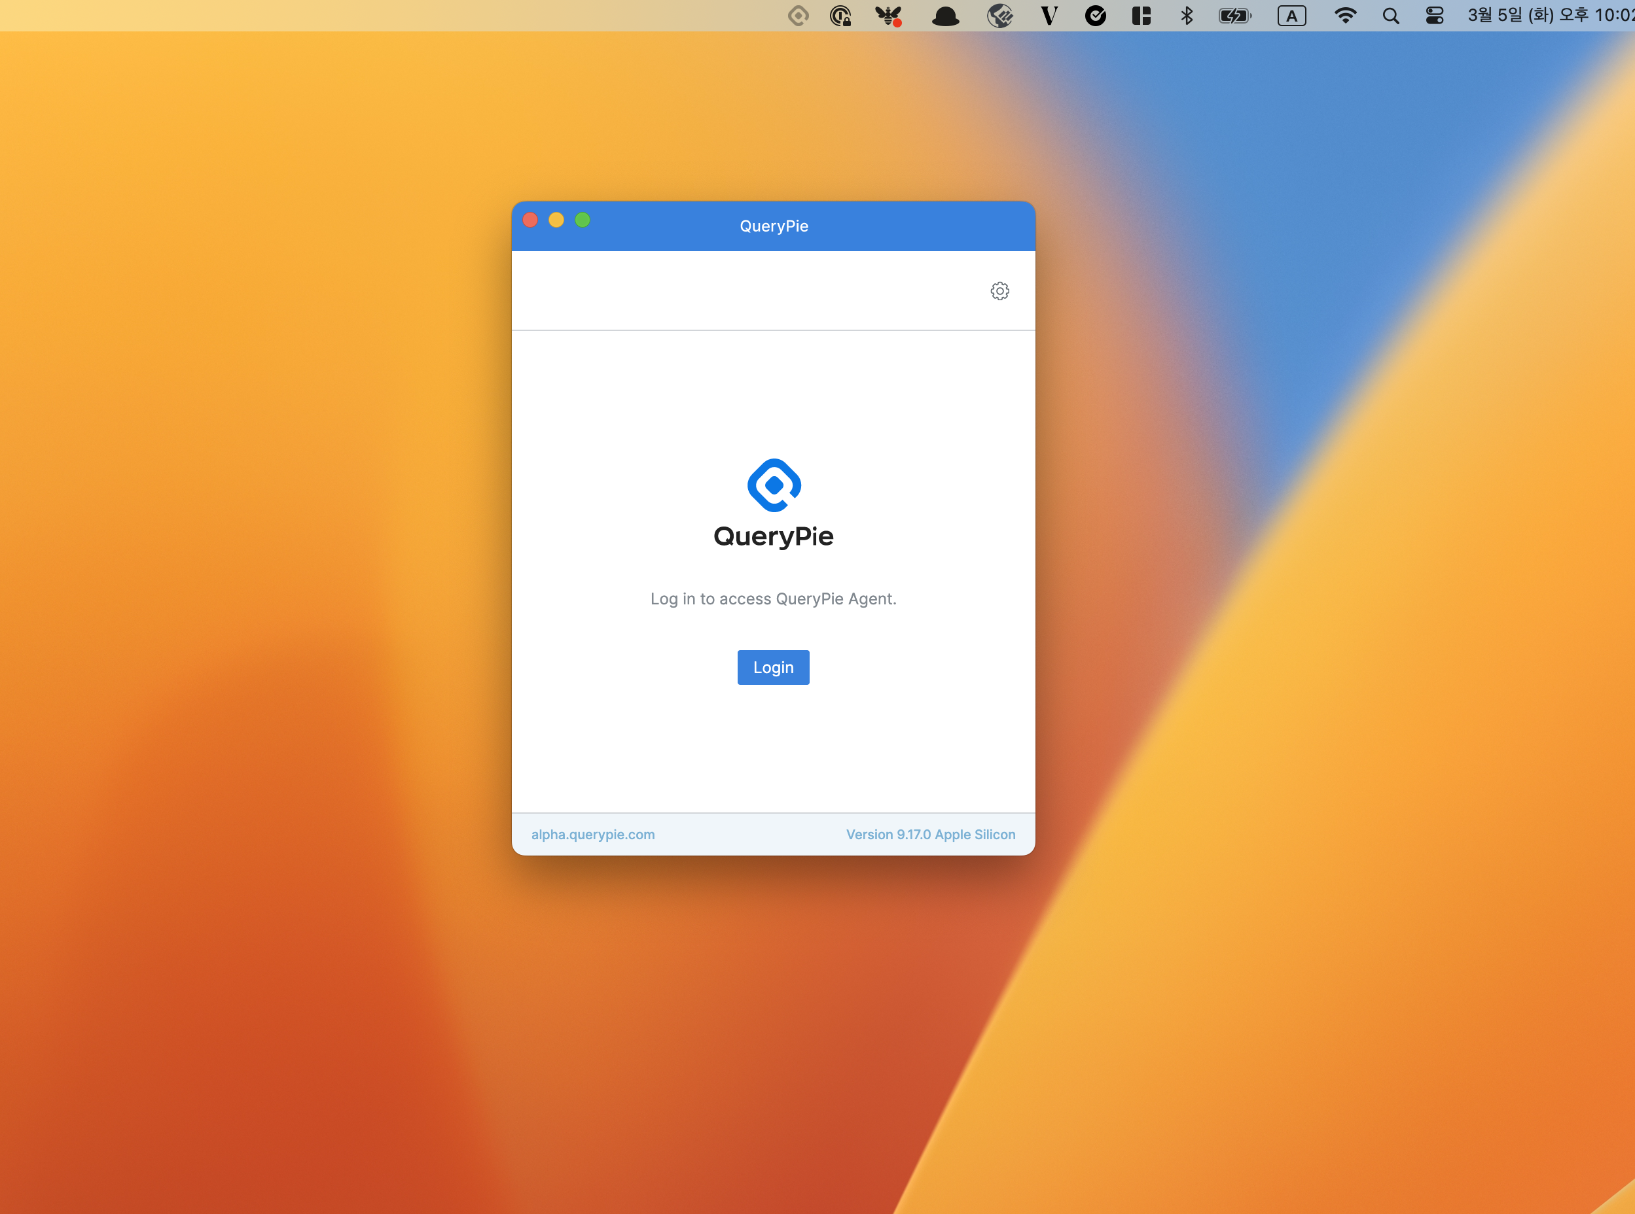1635x1214 pixels.
Task: Open the window layout grid menu bar icon
Action: point(1141,16)
